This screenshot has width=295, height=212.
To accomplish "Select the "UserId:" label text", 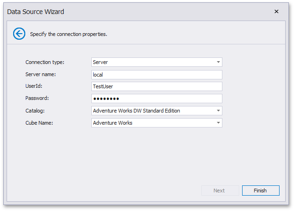I will pyautogui.click(x=34, y=86).
